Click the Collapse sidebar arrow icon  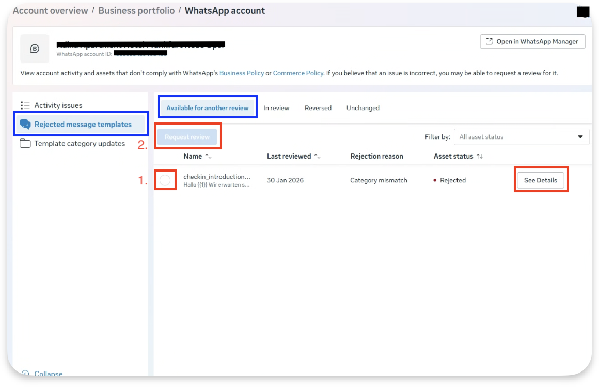pyautogui.click(x=25, y=373)
